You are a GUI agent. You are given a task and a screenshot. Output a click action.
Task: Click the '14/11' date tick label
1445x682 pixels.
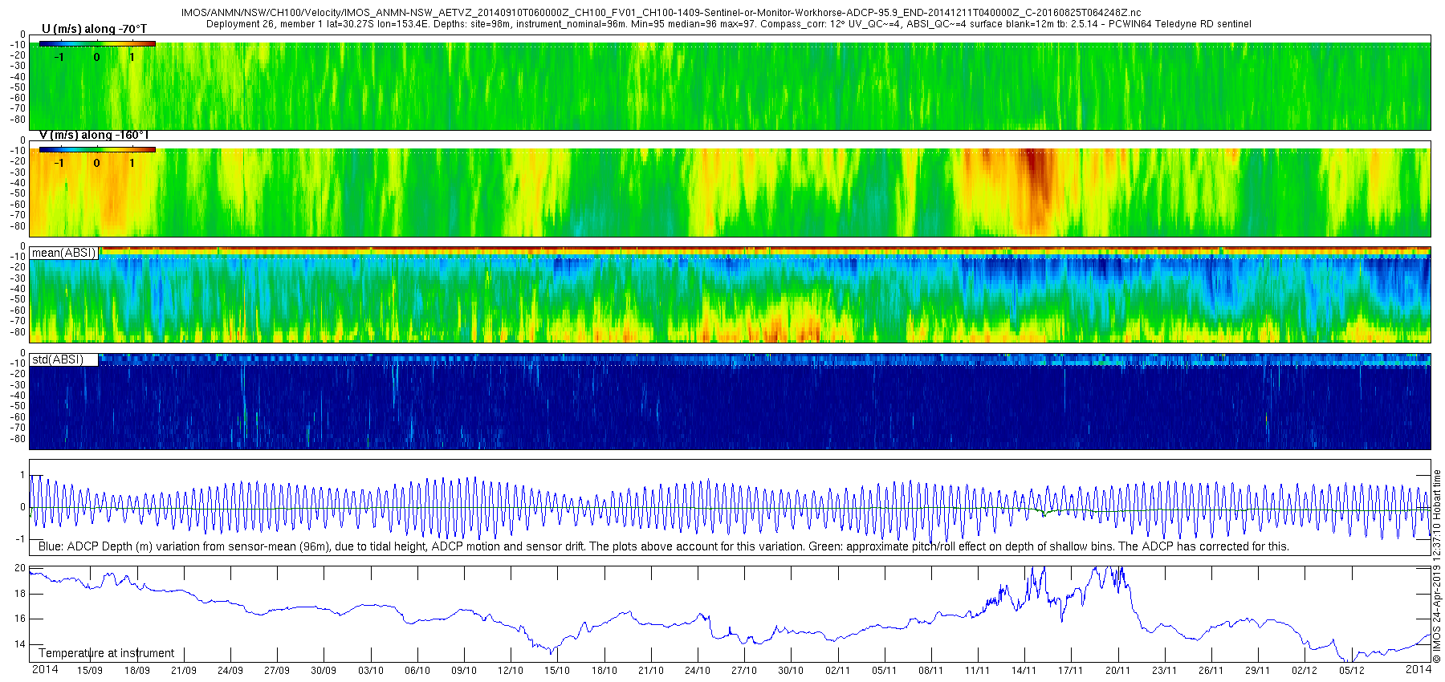pyautogui.click(x=1024, y=671)
